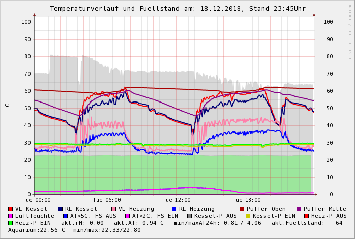This screenshot has height=239, width=355.
Task: Click the purple Puffer Mitte legend square
Action: coord(299,209)
